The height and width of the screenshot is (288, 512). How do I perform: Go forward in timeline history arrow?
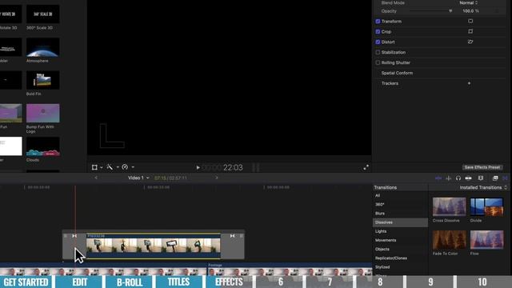click(217, 178)
